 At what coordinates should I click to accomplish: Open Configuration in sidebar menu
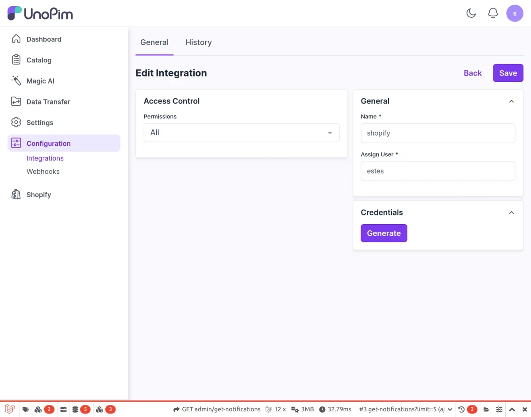click(x=64, y=143)
